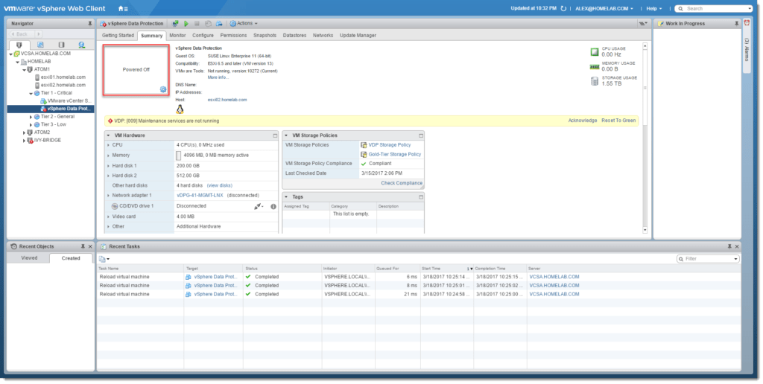Open the Actions dropdown menu
Screen dimensions: 763x384
(244, 23)
